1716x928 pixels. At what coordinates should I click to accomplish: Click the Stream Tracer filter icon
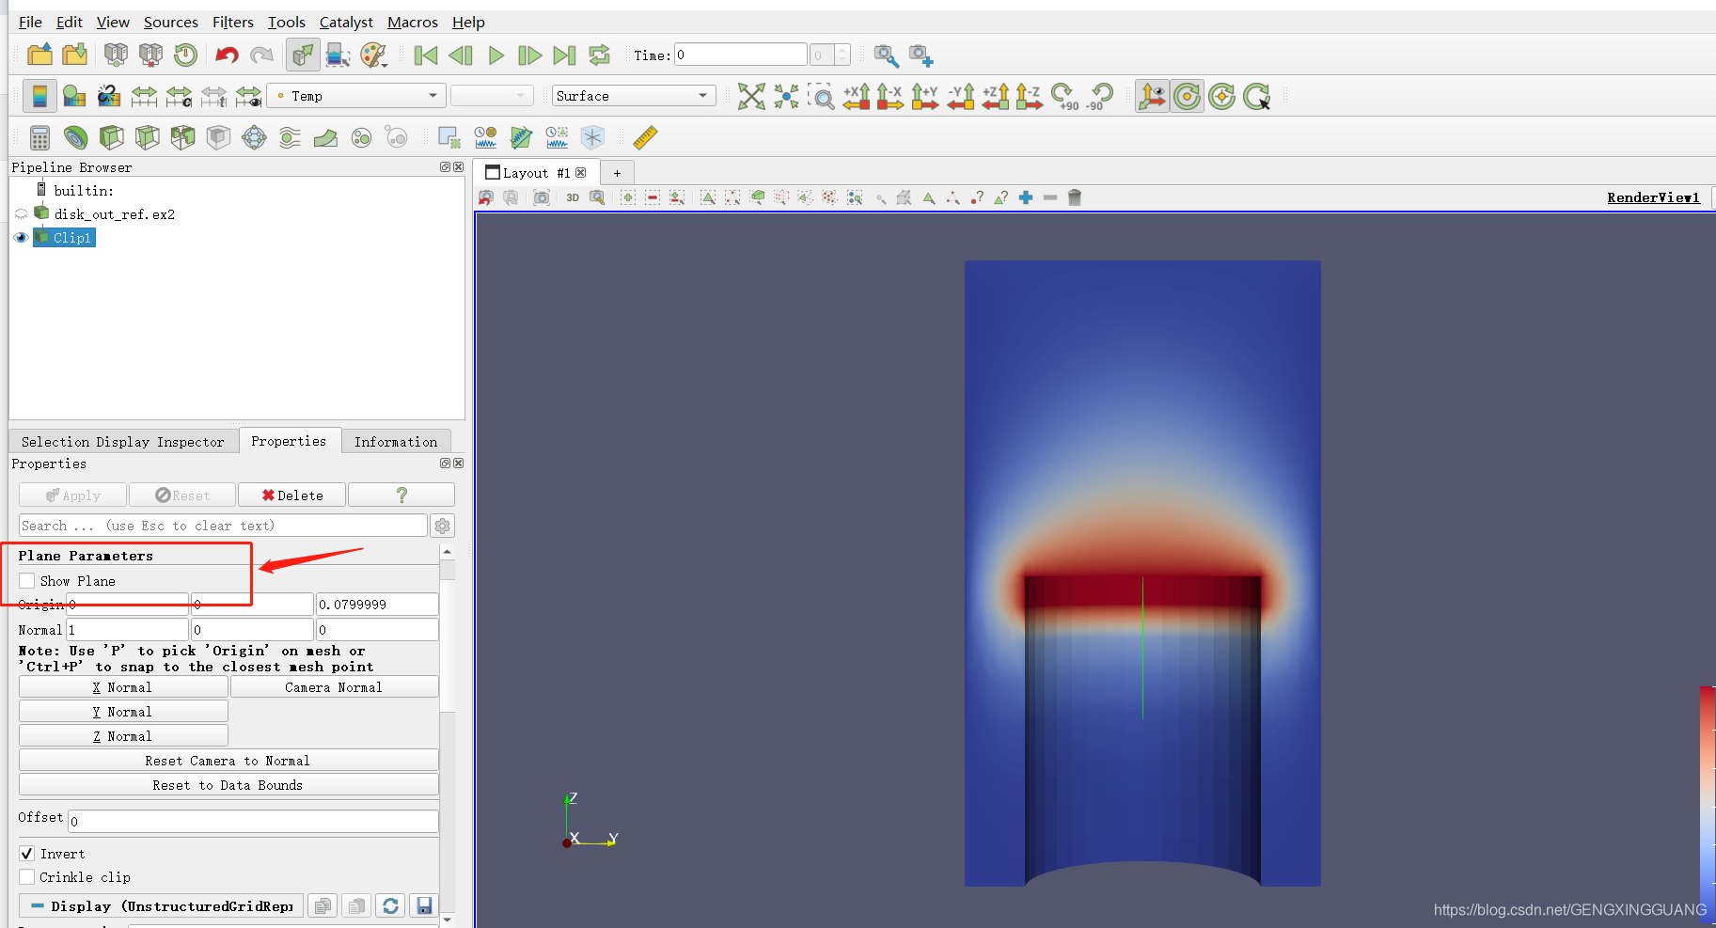[290, 138]
